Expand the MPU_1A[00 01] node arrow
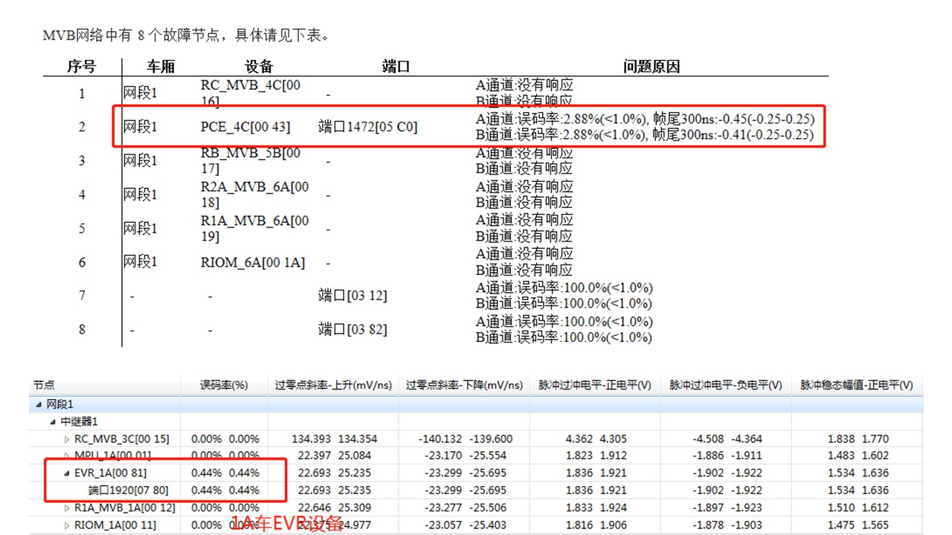This screenshot has width=952, height=535. click(68, 455)
